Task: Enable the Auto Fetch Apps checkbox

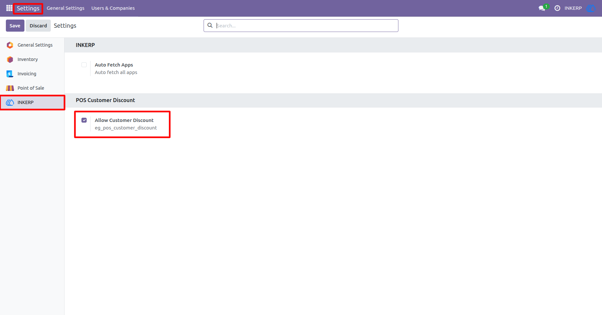Action: pos(84,65)
